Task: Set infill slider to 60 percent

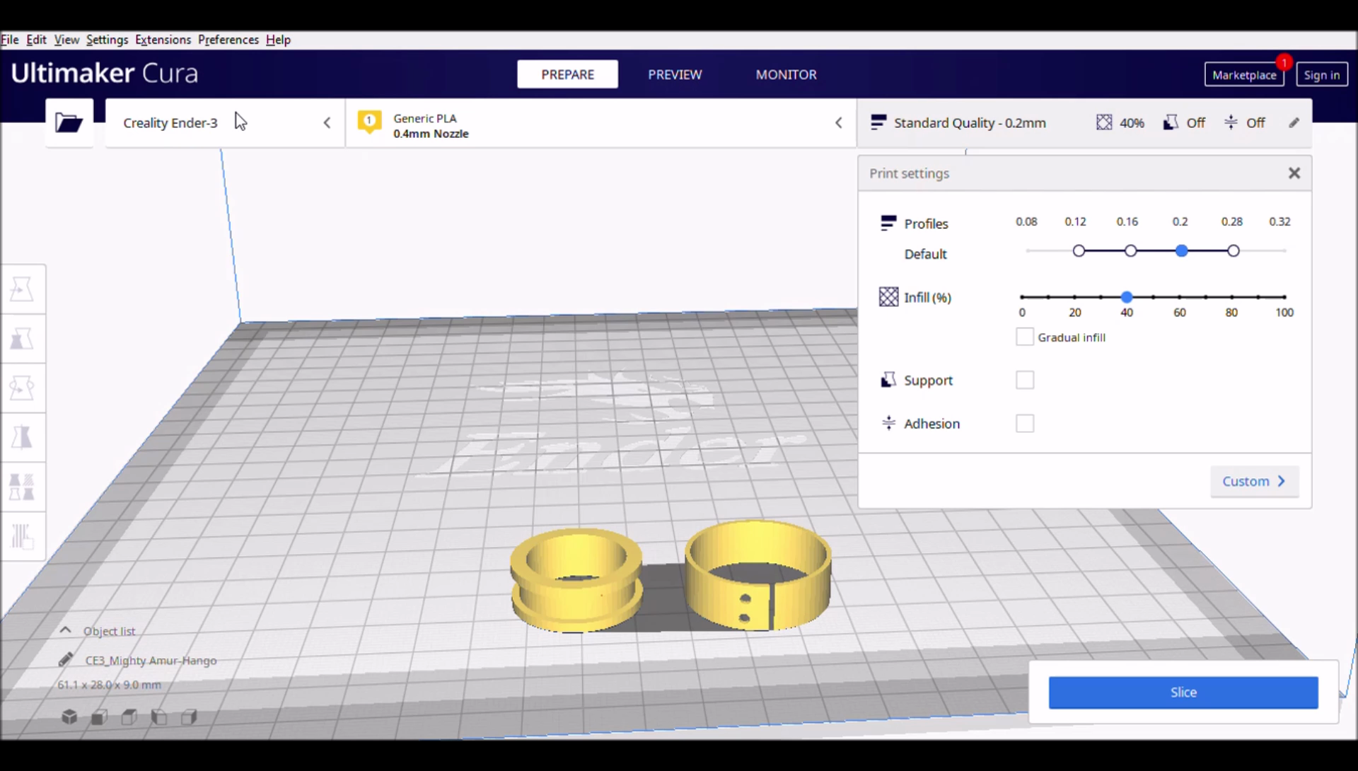Action: (x=1179, y=298)
